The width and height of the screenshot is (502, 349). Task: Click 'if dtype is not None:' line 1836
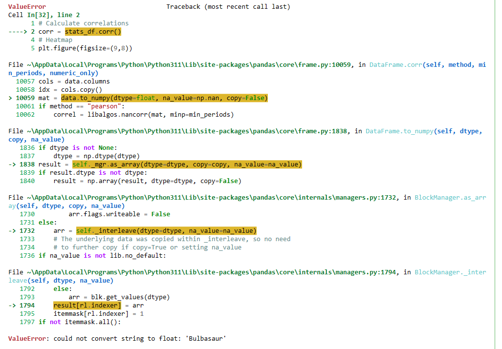click(x=78, y=148)
